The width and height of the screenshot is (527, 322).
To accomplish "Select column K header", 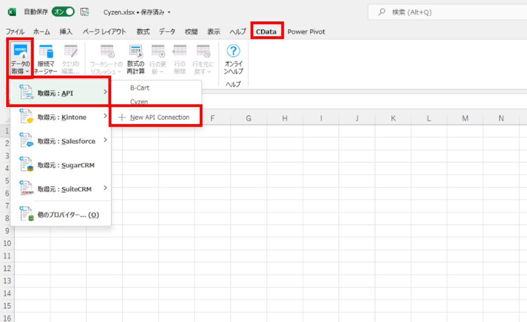I will tap(393, 118).
